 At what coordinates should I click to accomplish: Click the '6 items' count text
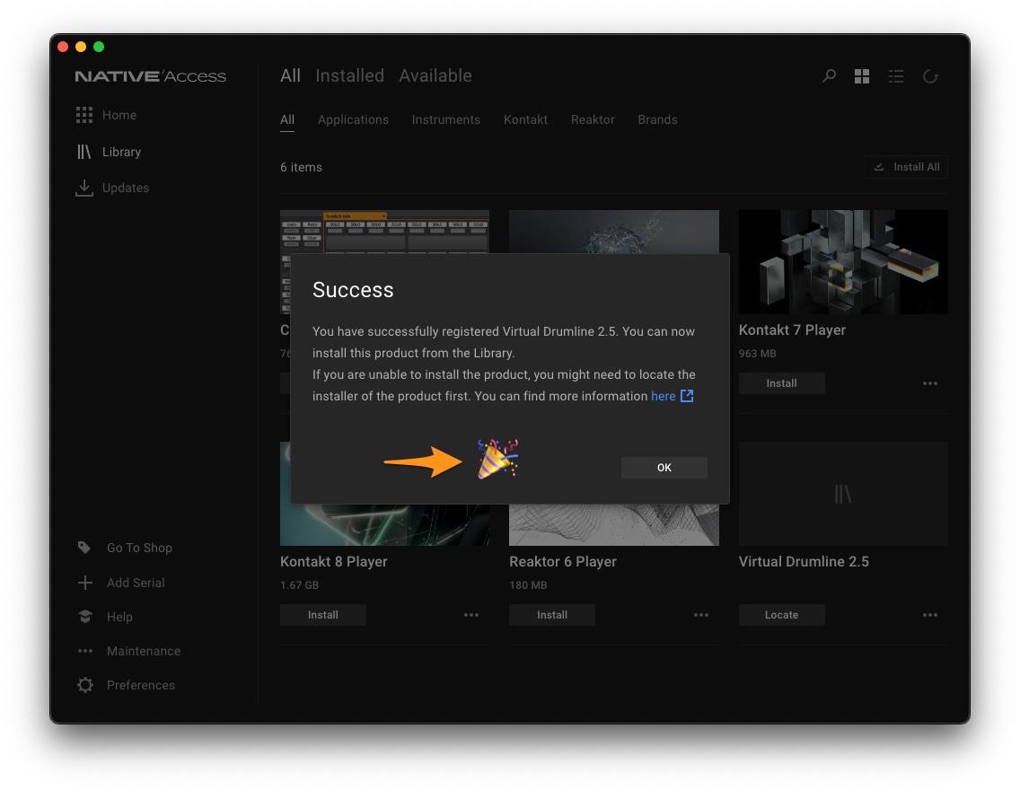click(301, 167)
